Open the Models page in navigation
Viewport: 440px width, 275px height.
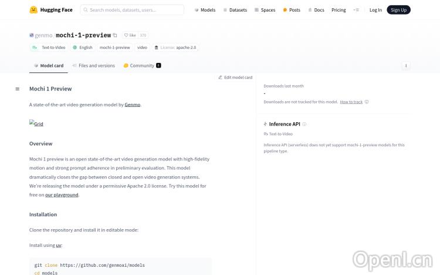coord(205,10)
